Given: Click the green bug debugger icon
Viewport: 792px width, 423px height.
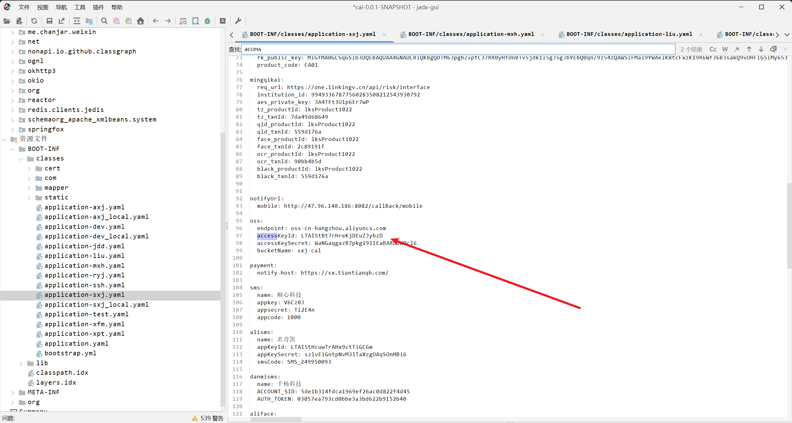Looking at the screenshot, I should pyautogui.click(x=207, y=21).
